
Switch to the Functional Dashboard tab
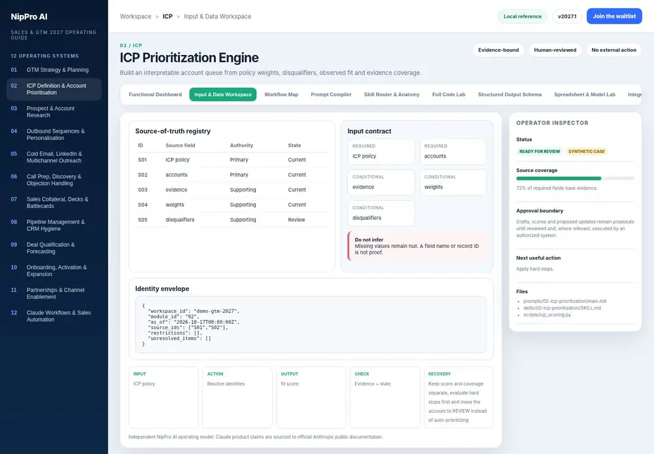[x=155, y=94]
